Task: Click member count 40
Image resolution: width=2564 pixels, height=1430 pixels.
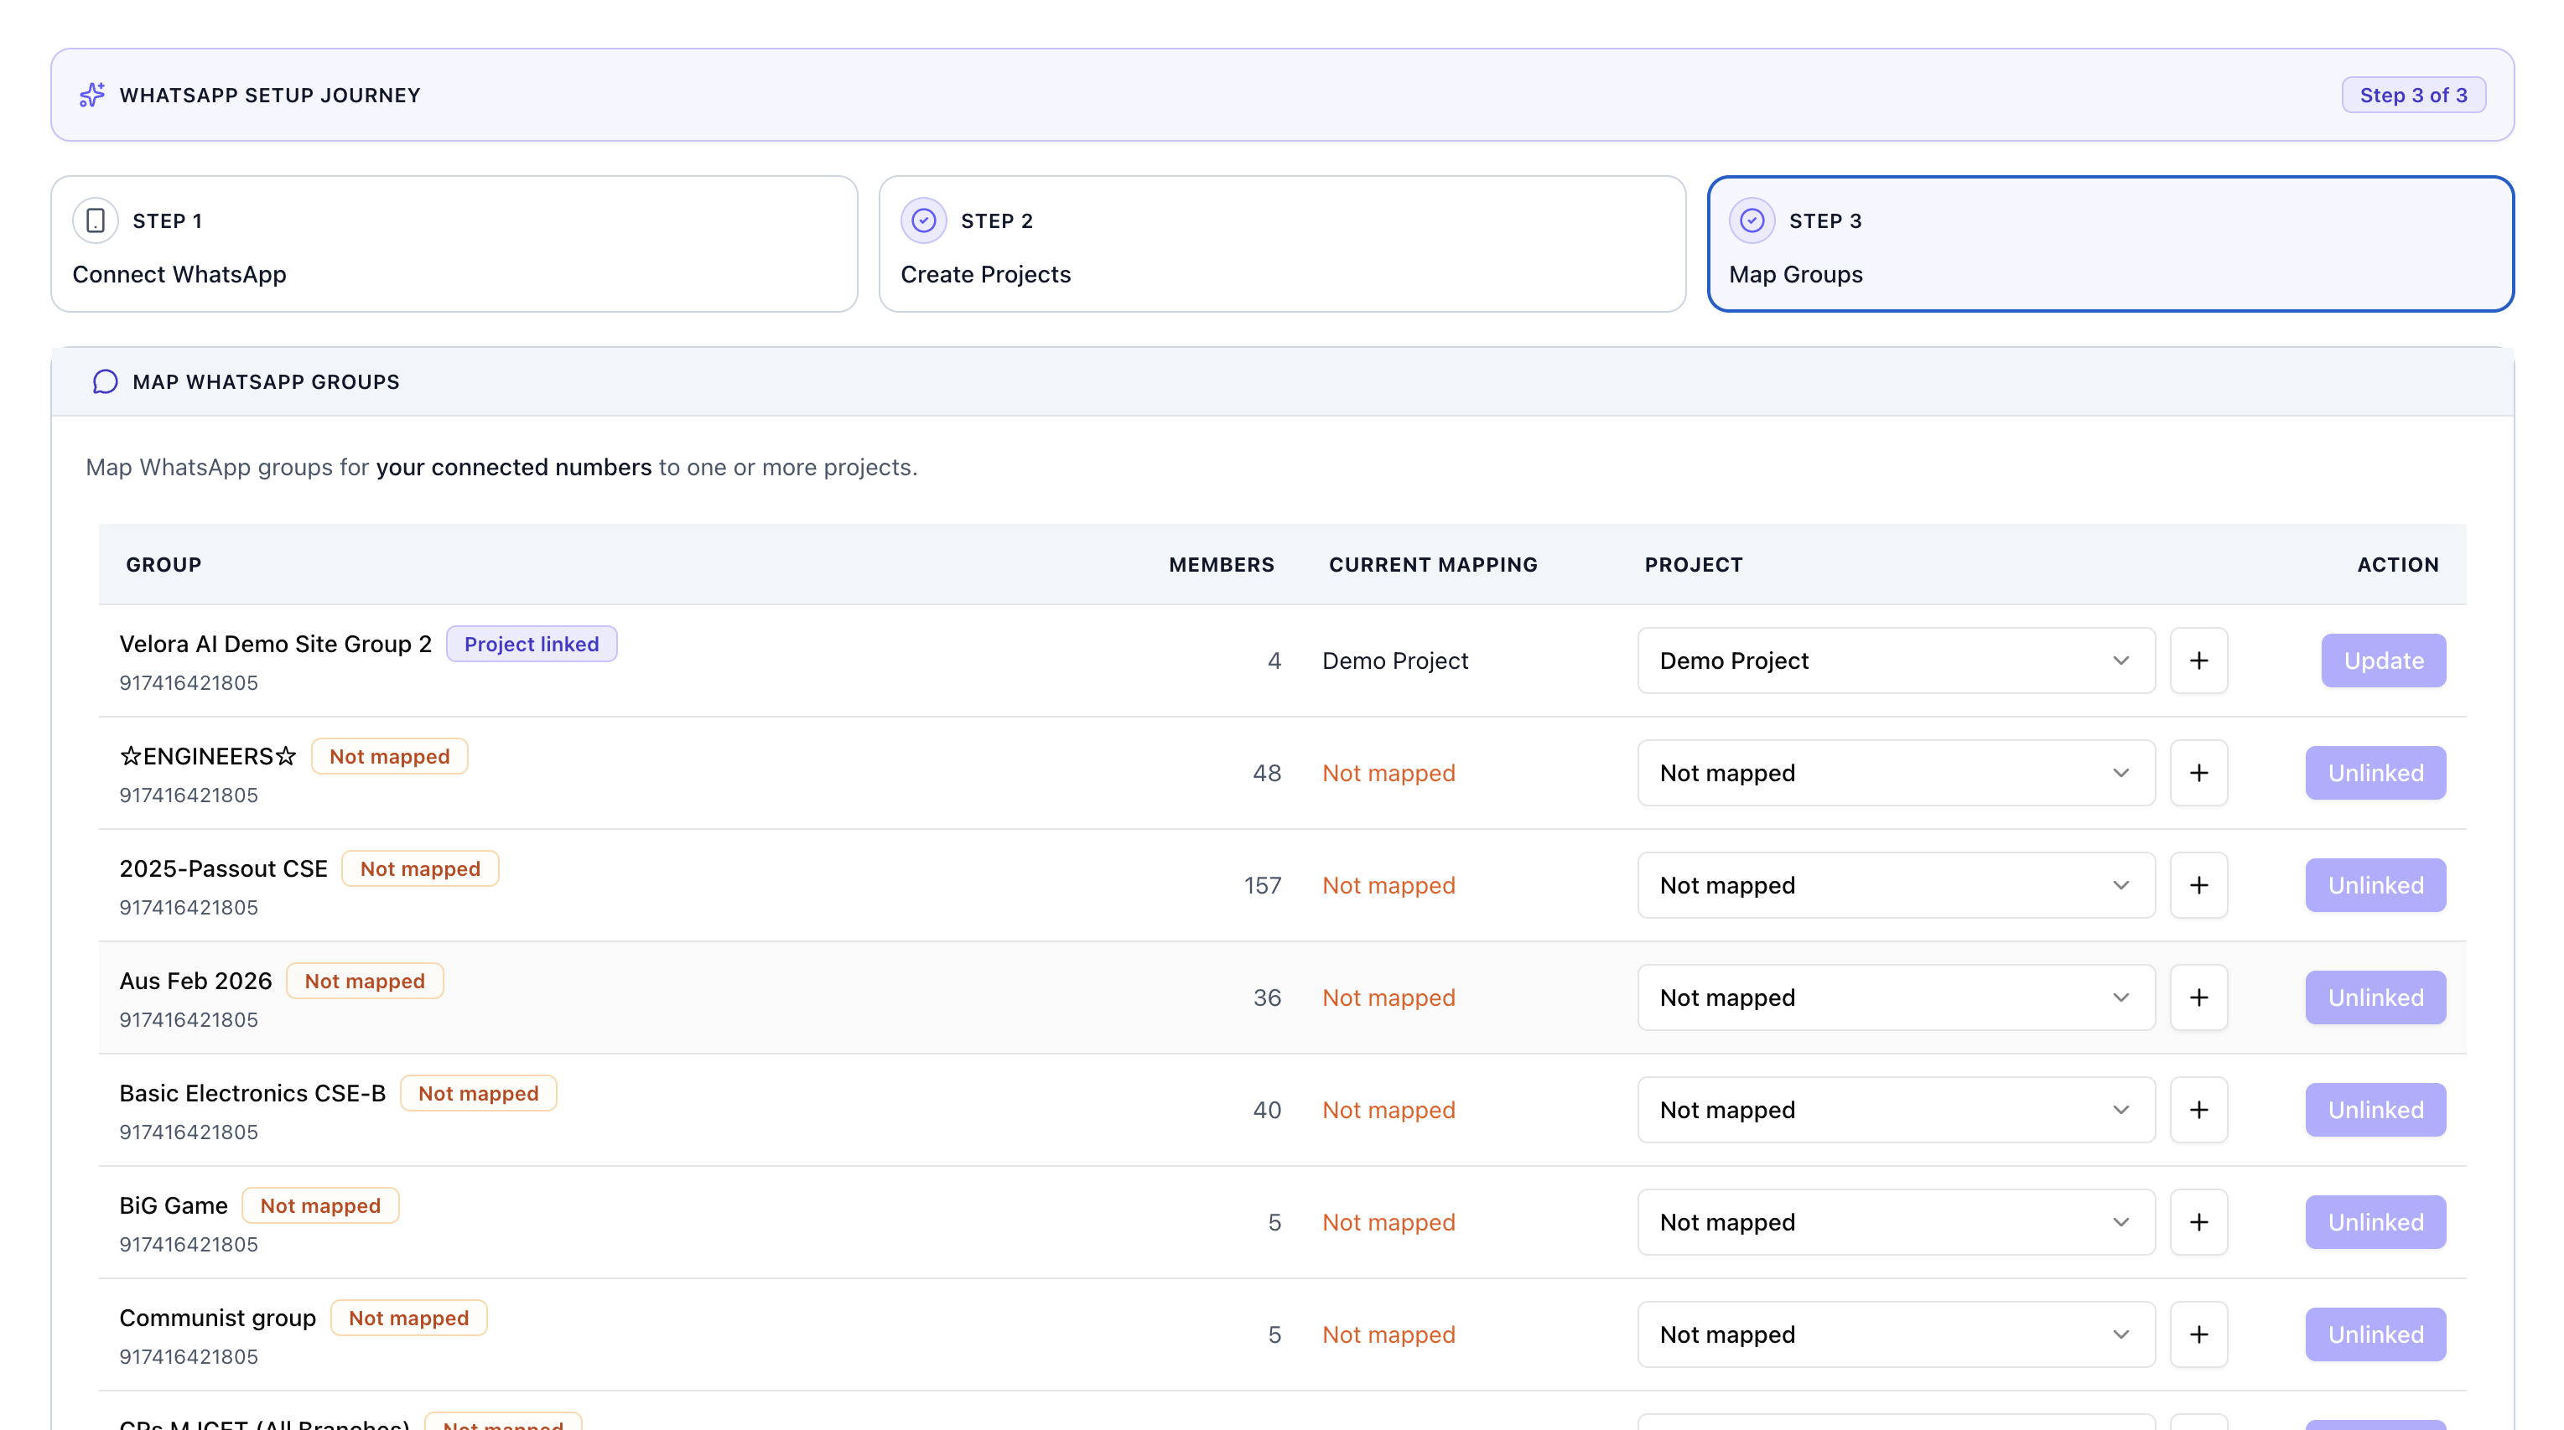Action: pyautogui.click(x=1266, y=1110)
